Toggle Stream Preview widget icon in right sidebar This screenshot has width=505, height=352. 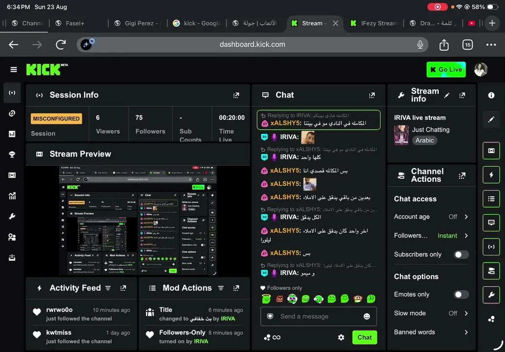click(x=491, y=151)
